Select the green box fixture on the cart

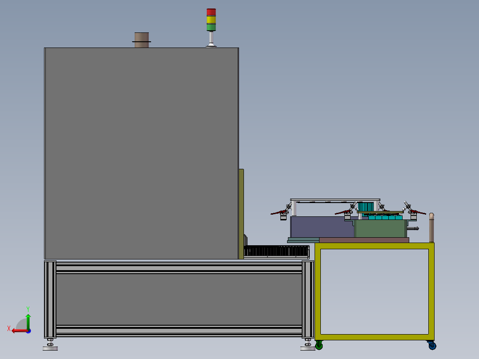[381, 228]
